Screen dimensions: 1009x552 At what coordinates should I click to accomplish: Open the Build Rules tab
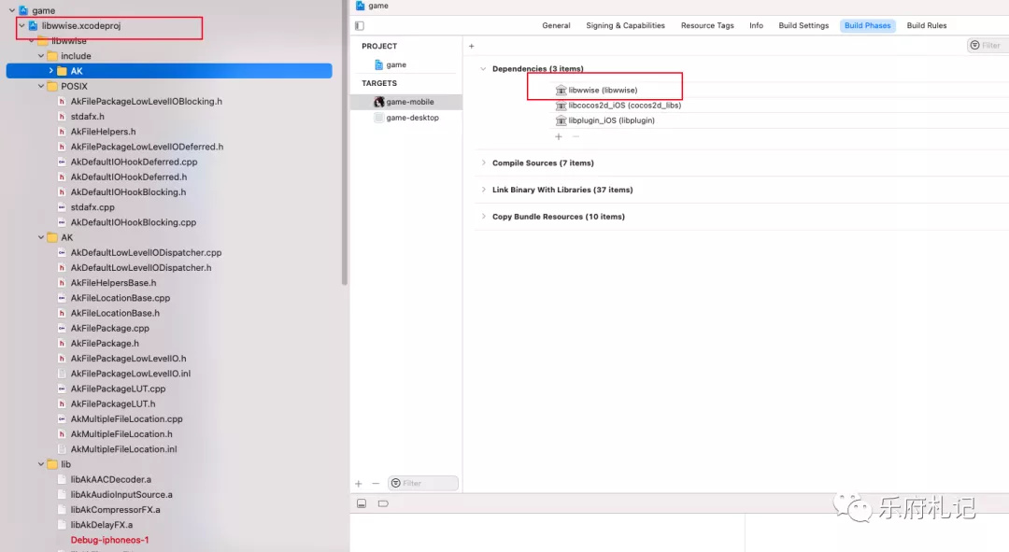(927, 26)
